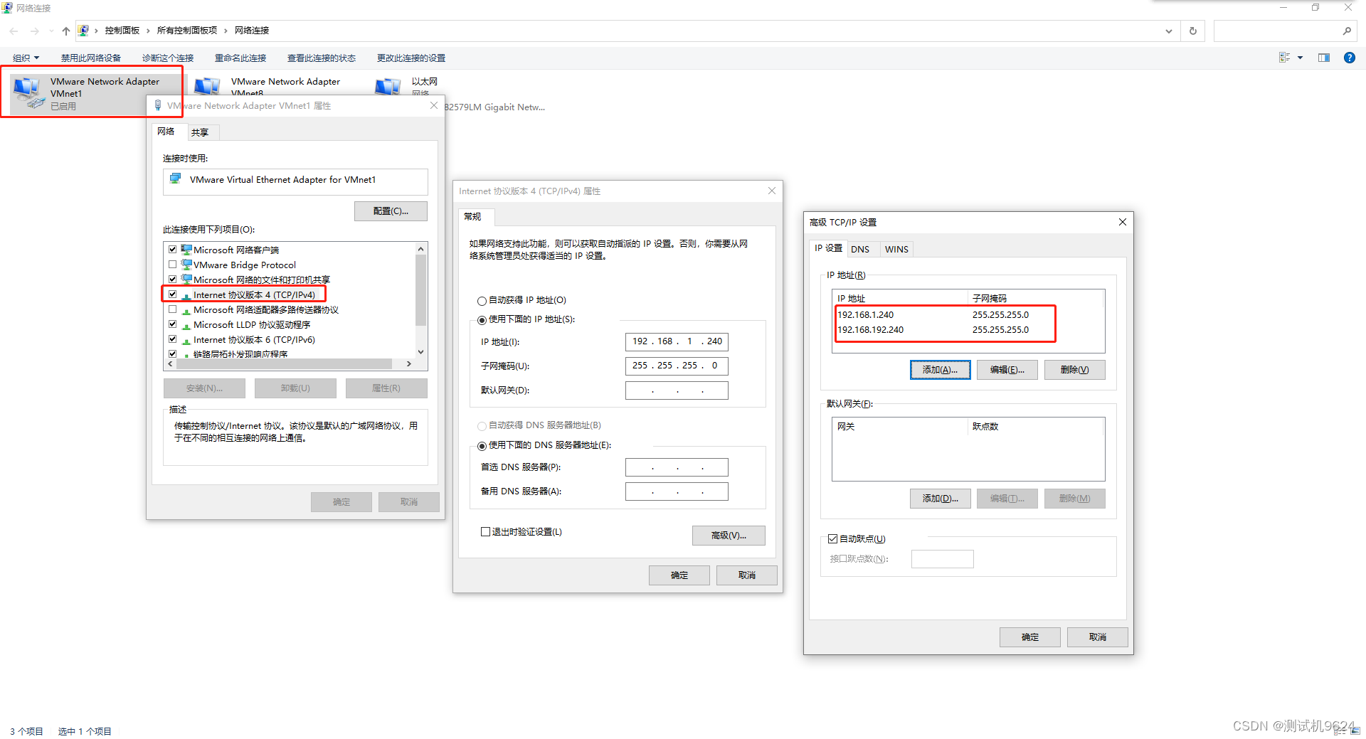
Task: Select the IP 设置 tab
Action: pyautogui.click(x=828, y=248)
